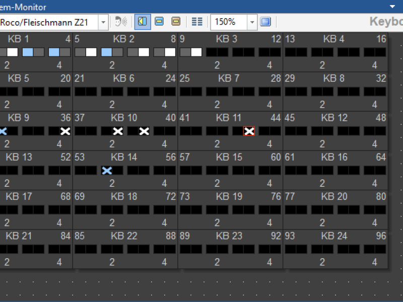The height and width of the screenshot is (302, 403).
Task: Click the red-outlined X key in KB 11
Action: 249,131
